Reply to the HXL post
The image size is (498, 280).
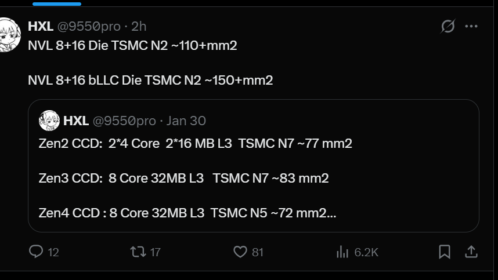tap(37, 252)
